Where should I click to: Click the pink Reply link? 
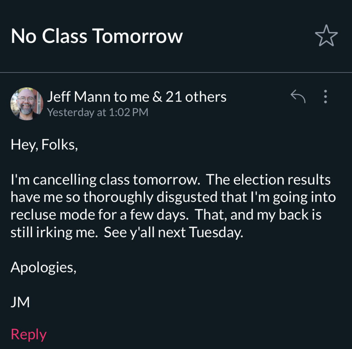pyautogui.click(x=29, y=334)
